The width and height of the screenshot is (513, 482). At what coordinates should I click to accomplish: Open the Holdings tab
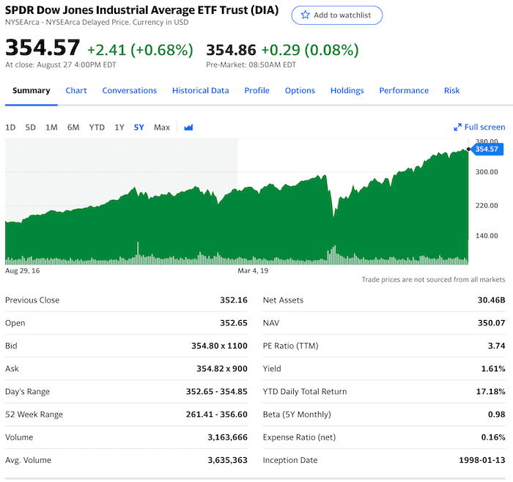click(x=347, y=91)
